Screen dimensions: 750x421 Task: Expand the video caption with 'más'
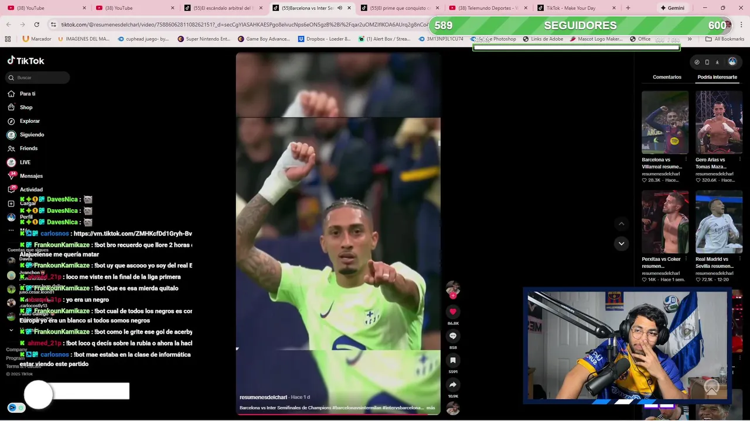click(431, 408)
